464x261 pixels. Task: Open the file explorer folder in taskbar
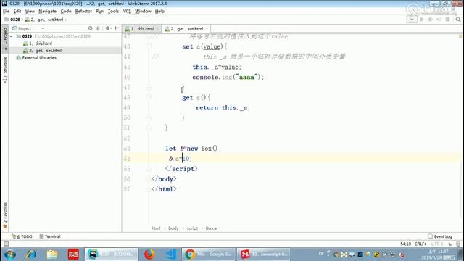point(52,254)
